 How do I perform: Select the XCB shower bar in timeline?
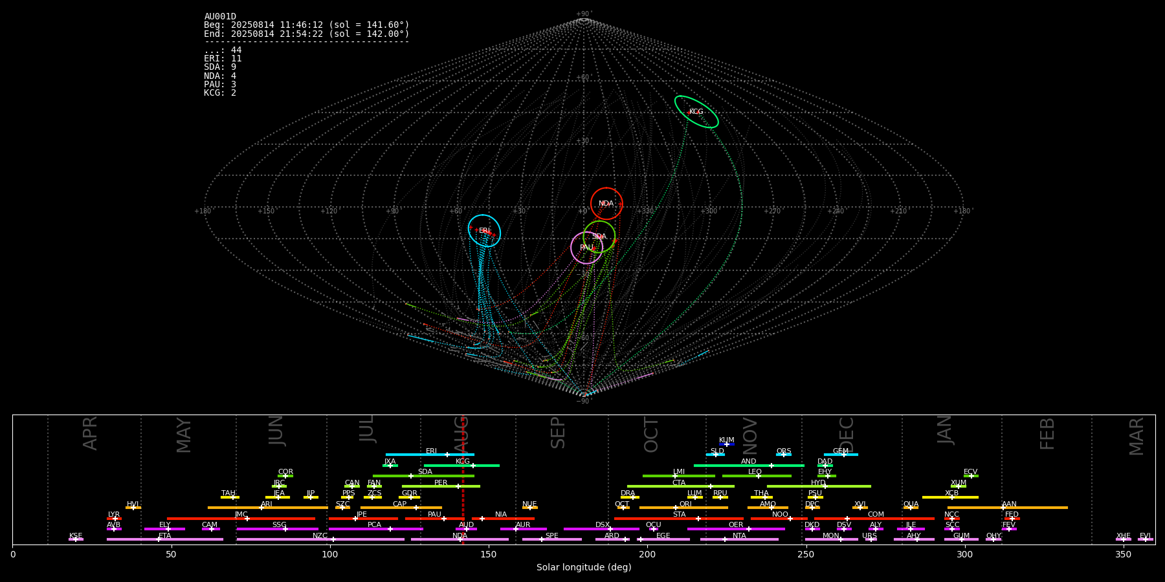coord(950,497)
